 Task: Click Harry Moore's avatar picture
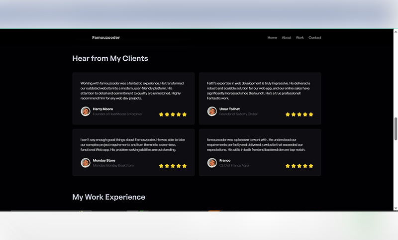[86, 111]
